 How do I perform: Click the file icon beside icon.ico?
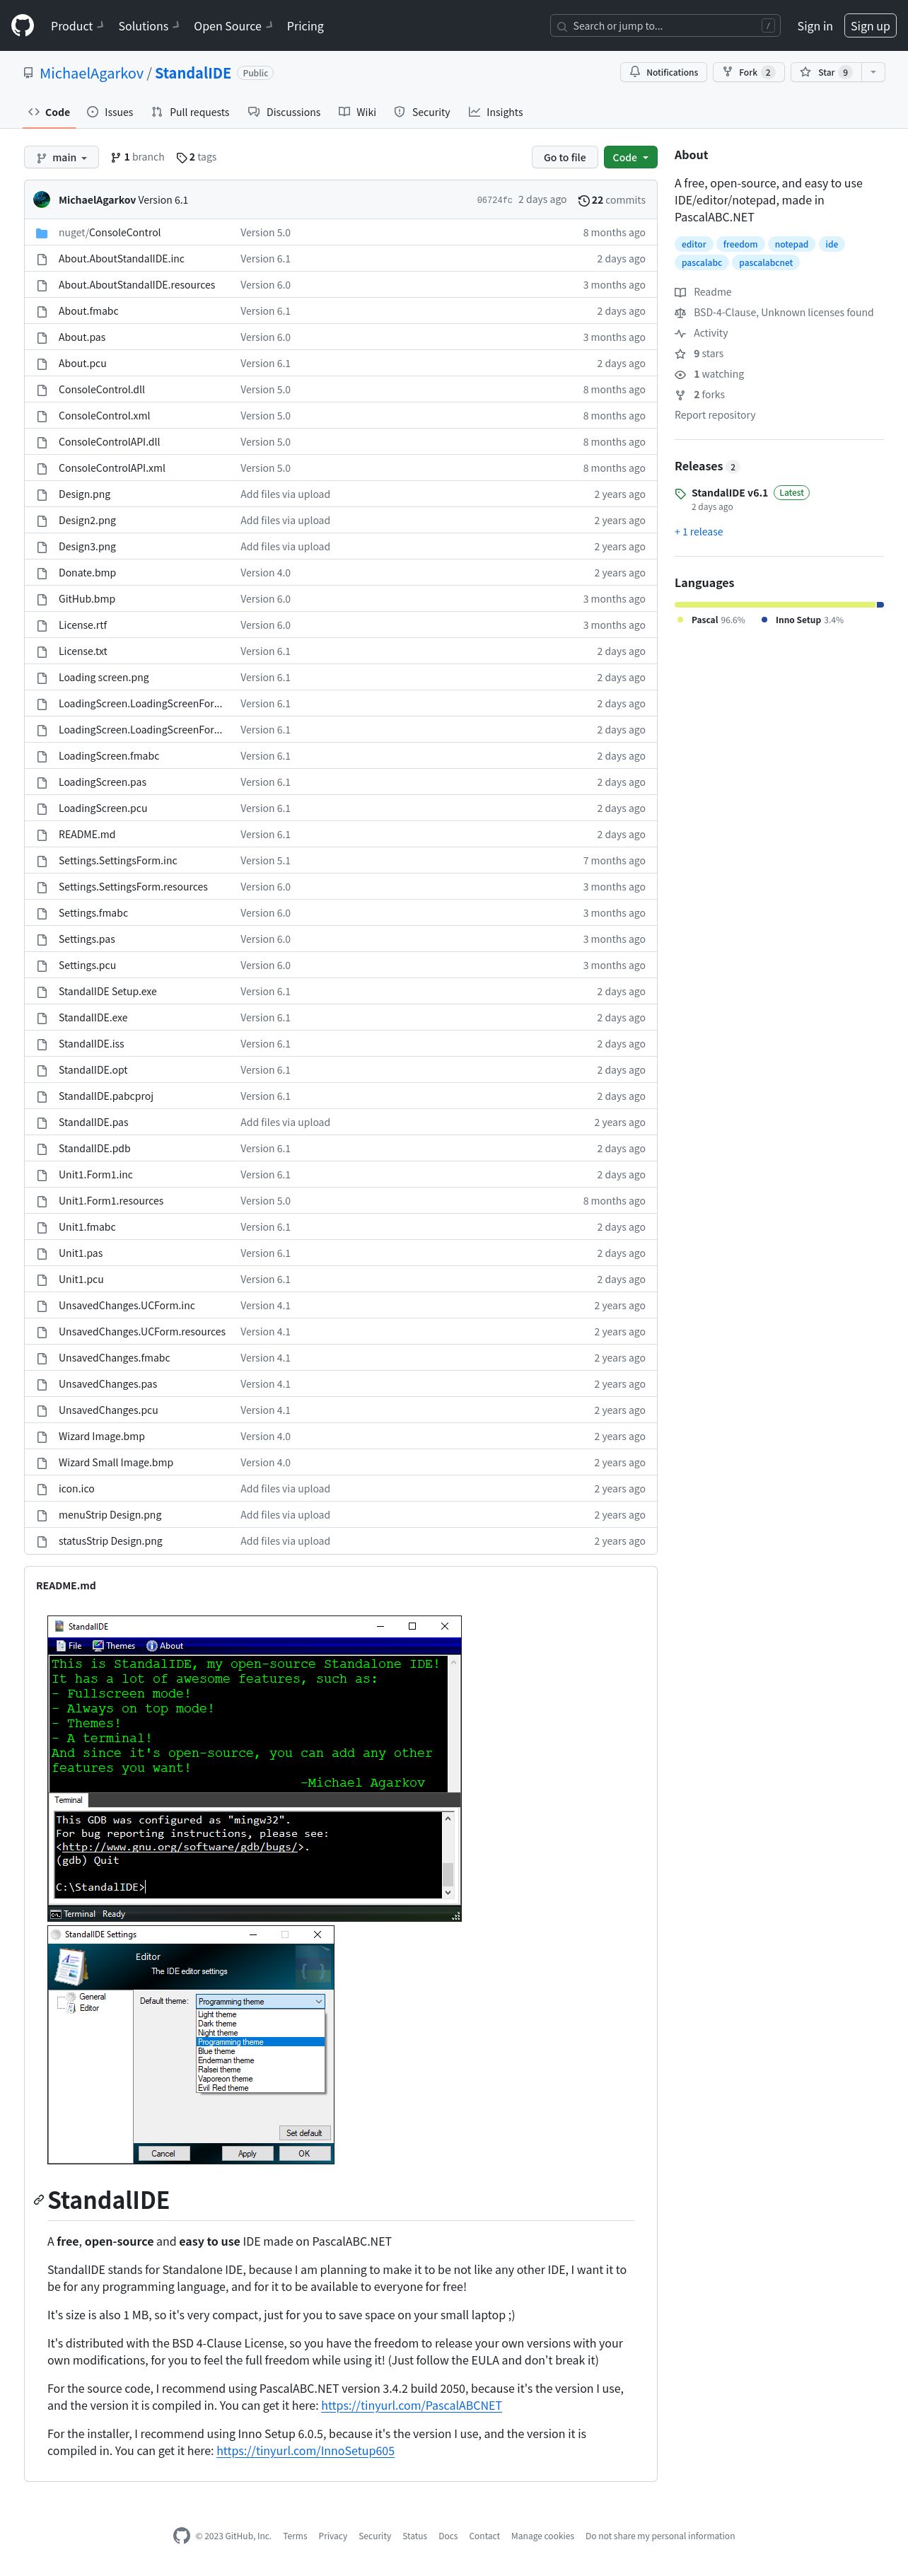(42, 1488)
